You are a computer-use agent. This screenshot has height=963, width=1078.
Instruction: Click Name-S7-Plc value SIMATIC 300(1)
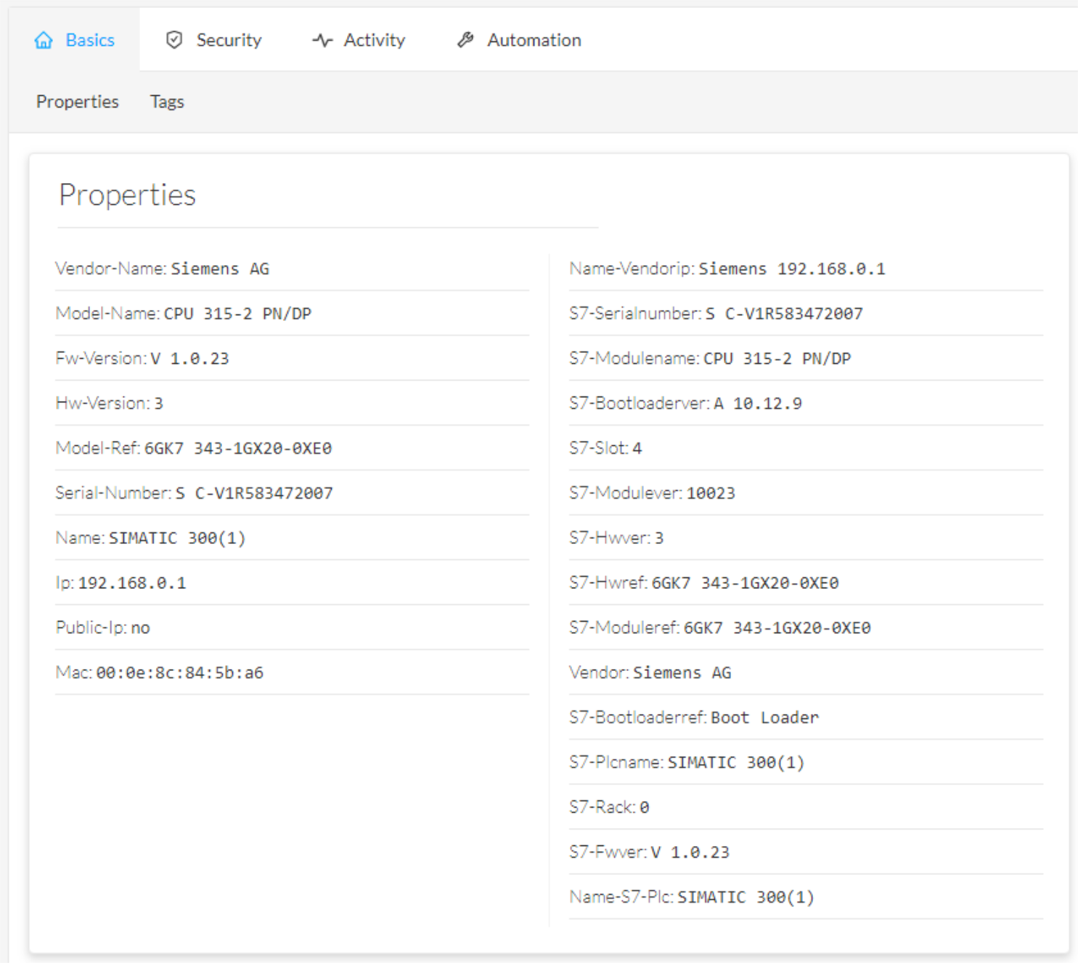tap(746, 898)
